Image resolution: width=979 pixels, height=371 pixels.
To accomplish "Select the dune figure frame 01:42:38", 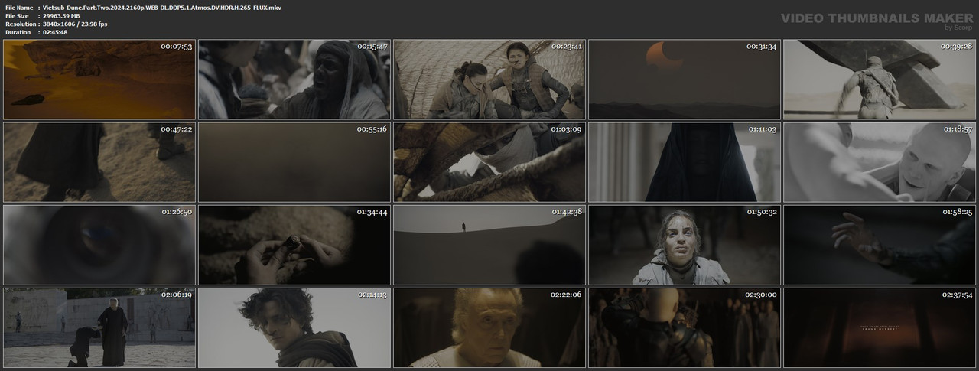I will 489,245.
